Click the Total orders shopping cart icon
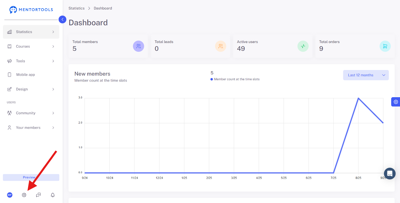 pos(385,46)
